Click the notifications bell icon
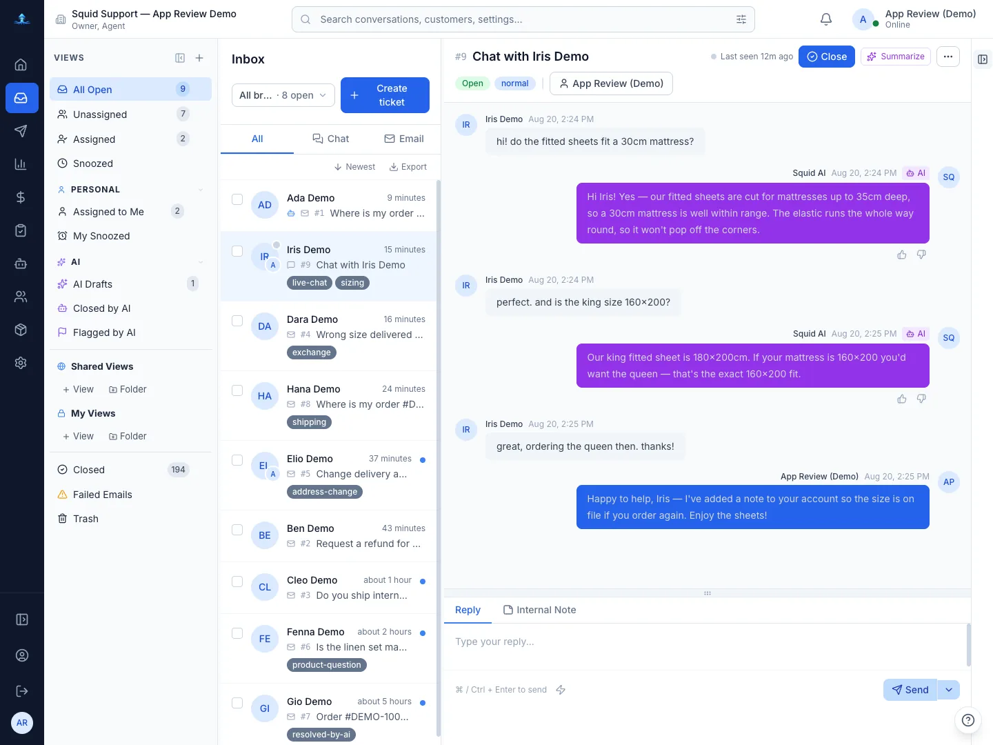The height and width of the screenshot is (745, 993). click(x=826, y=19)
